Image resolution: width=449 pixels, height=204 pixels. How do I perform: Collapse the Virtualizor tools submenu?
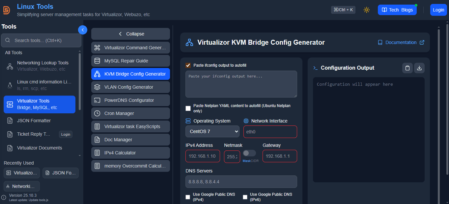[x=130, y=34]
